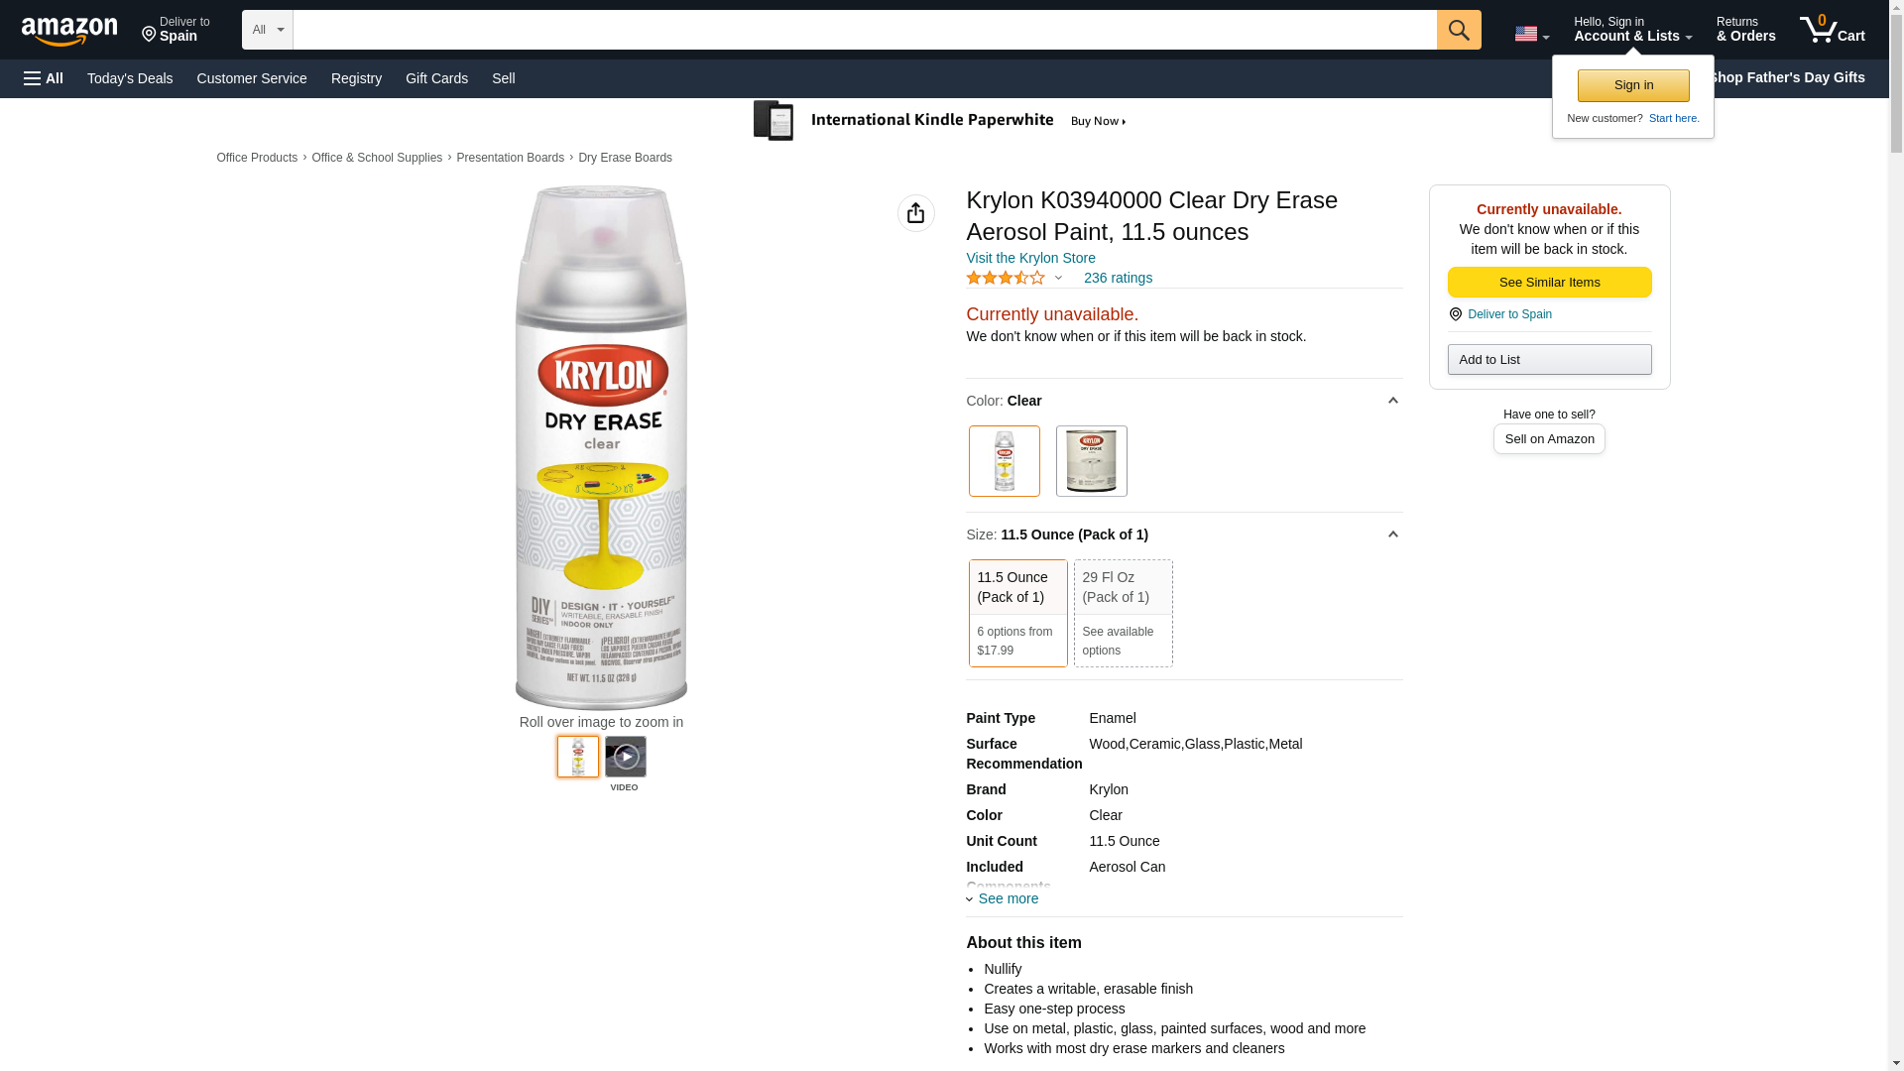Play the product video thumbnail
The image size is (1904, 1071).
(625, 758)
